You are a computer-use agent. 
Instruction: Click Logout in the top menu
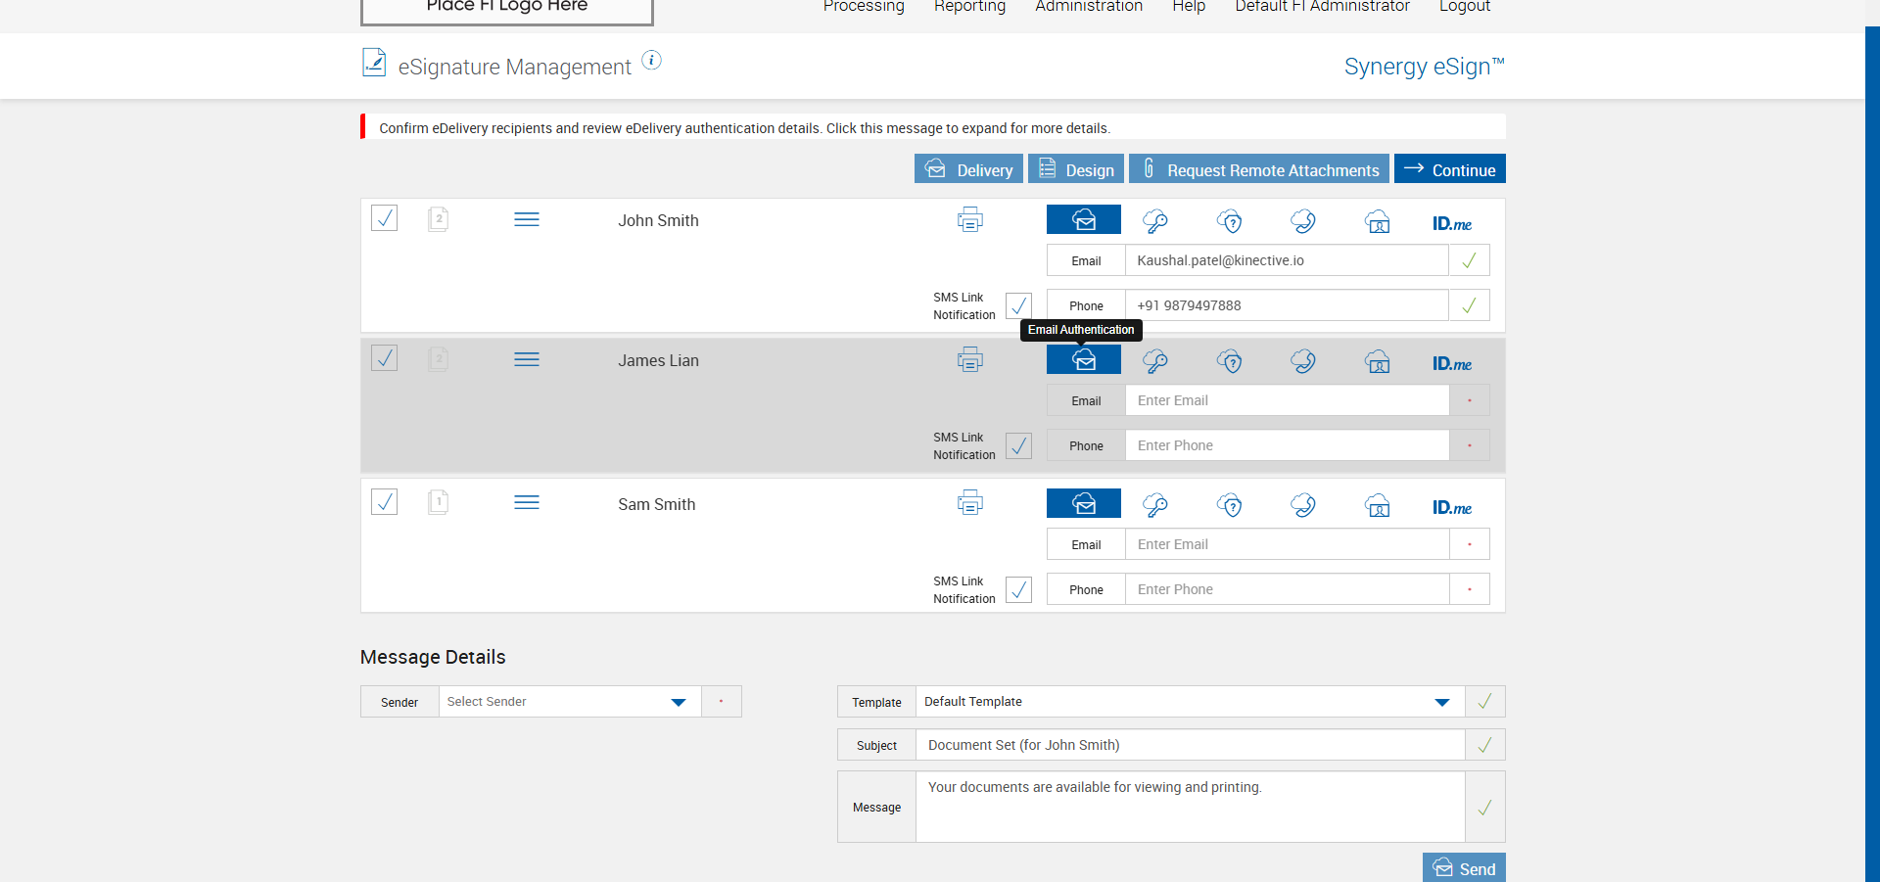click(1465, 7)
